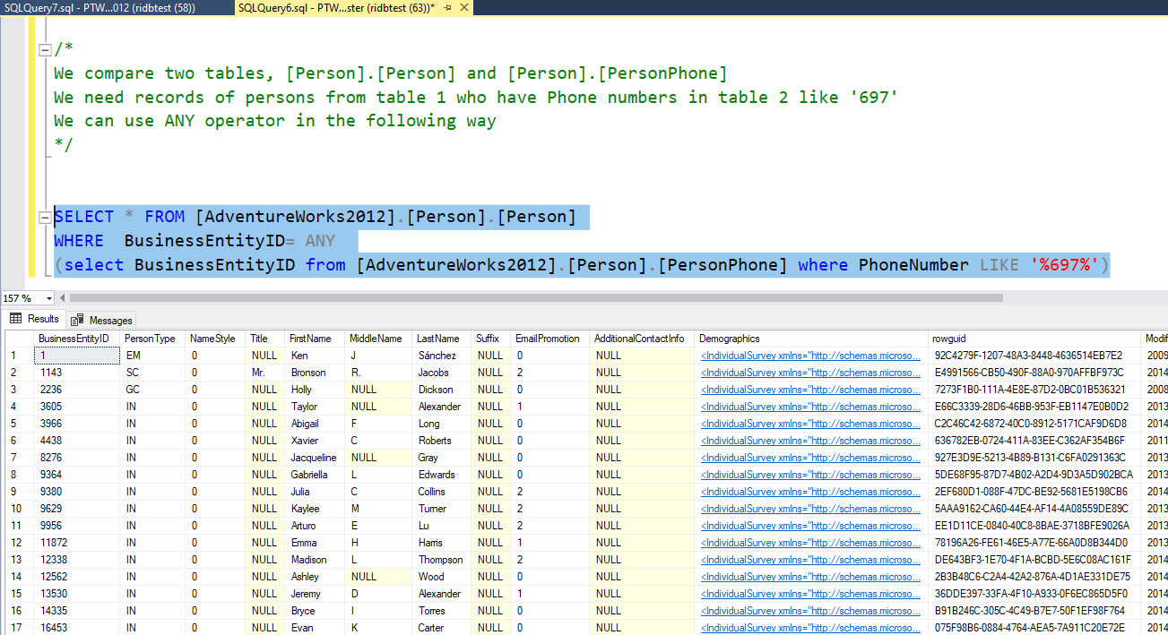Click the MiddleName cell 'R.'
1168x635 pixels.
[x=379, y=373]
